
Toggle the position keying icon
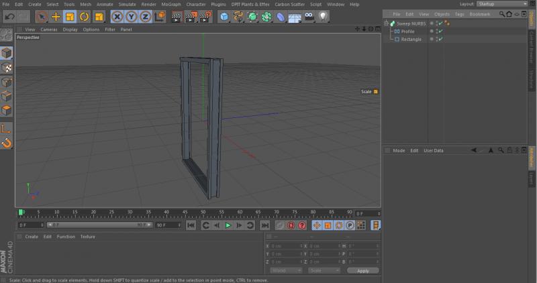click(317, 225)
